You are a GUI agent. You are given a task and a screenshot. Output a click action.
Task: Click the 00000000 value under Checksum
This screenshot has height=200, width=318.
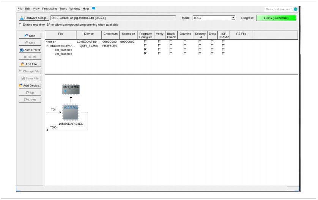(x=110, y=42)
